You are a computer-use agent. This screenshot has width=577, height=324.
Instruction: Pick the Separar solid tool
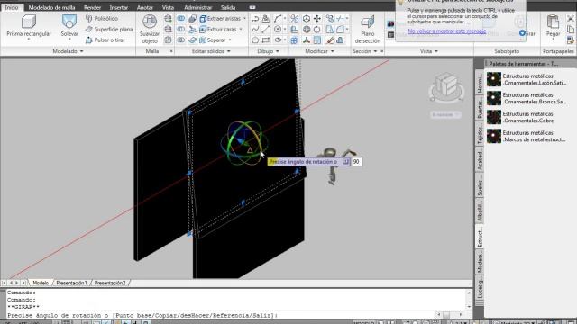click(x=213, y=40)
